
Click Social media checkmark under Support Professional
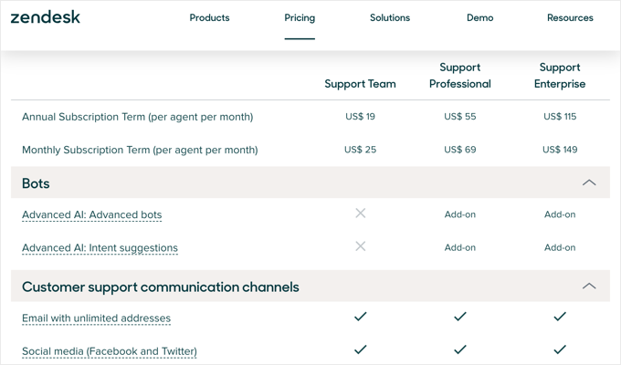click(460, 349)
